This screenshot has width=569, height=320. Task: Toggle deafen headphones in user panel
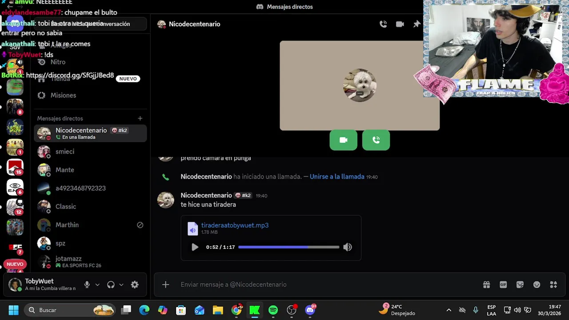[x=111, y=285]
